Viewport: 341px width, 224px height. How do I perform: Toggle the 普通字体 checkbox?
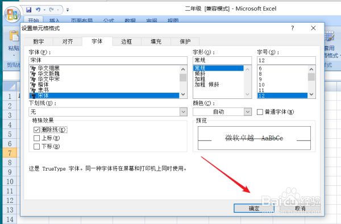(260, 112)
